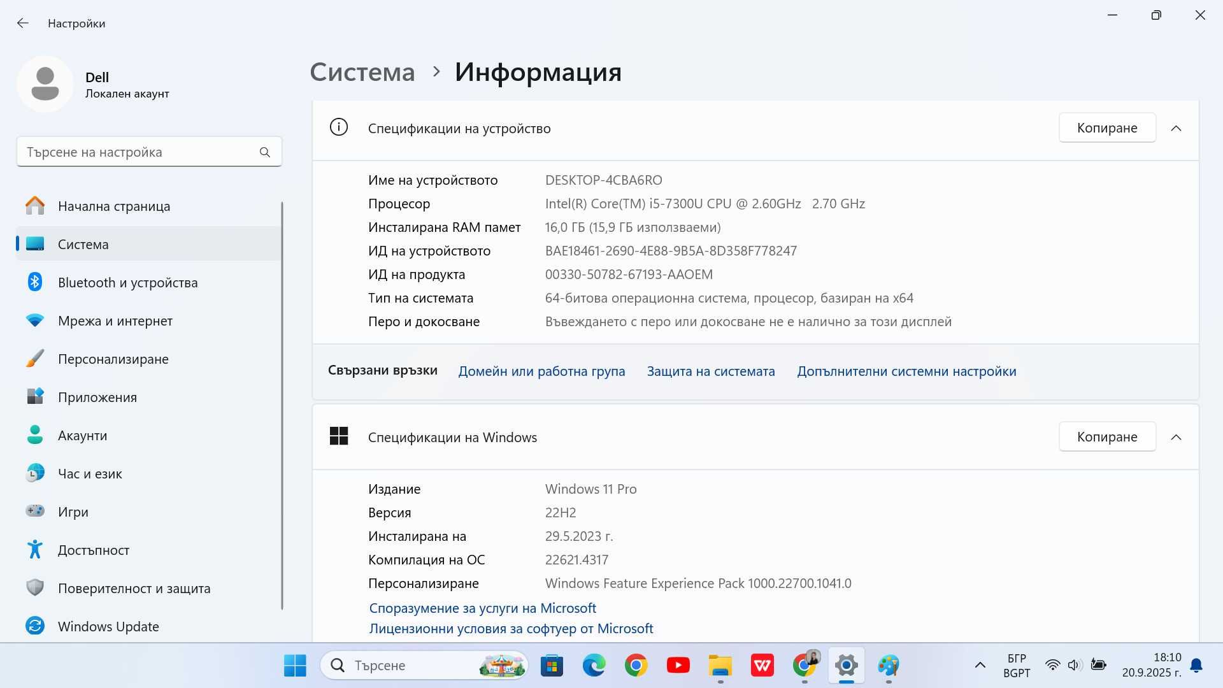Click the battery icon in system tray
The image size is (1223, 688).
tap(1098, 665)
